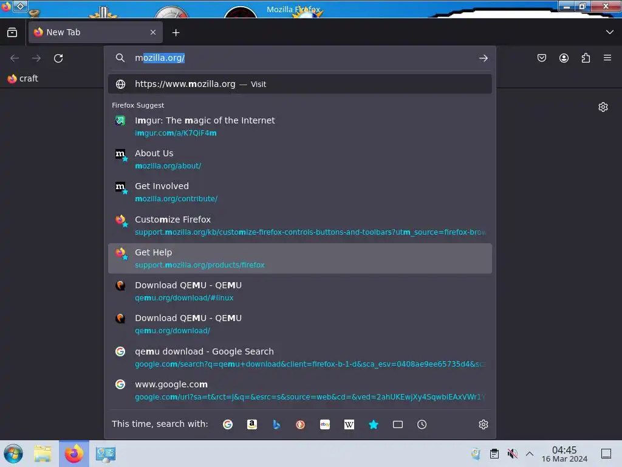Select the New Tab tab

[95, 32]
